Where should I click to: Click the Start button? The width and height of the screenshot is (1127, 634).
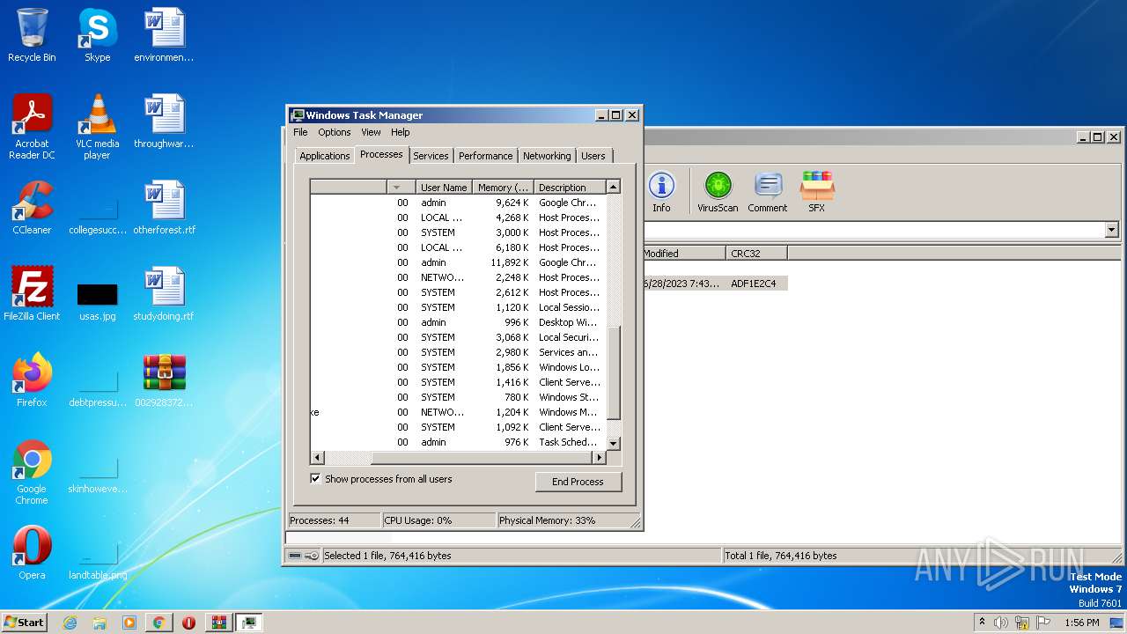pos(25,623)
